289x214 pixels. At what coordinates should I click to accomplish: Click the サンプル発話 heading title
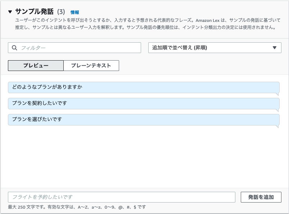(x=35, y=11)
